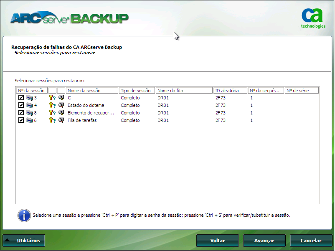
Task: Click the ARCserve Backup logo
Action: point(69,18)
